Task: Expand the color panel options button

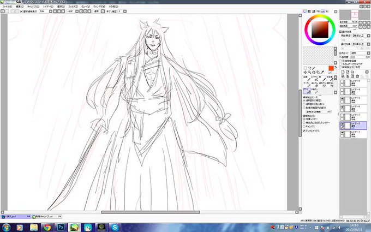Action: 336,11
